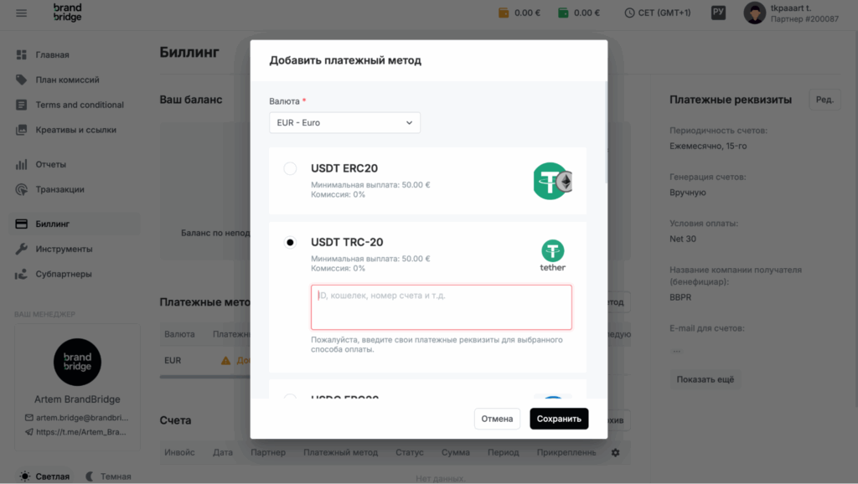The height and width of the screenshot is (484, 858).
Task: Click the tether logo for USDT TRC-20
Action: coord(553,255)
